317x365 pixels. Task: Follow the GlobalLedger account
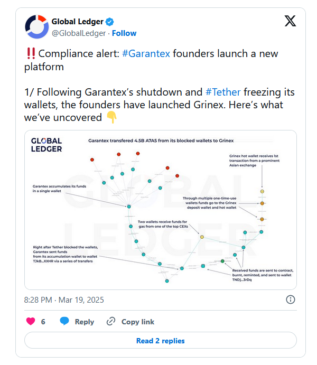[x=124, y=33]
